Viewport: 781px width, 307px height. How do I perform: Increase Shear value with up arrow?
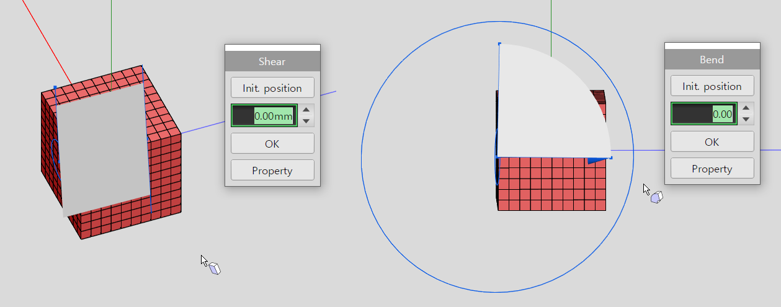[x=306, y=110]
